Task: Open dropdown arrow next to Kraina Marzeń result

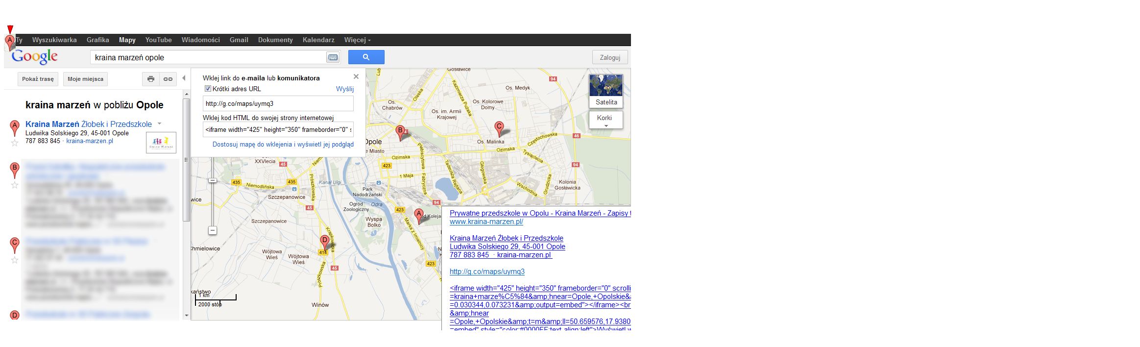Action: pos(160,124)
